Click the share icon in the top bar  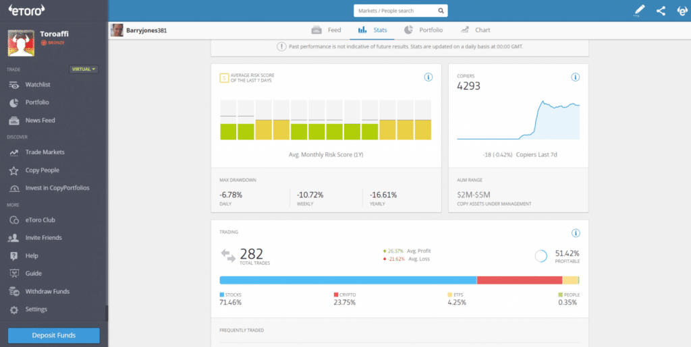[x=661, y=11]
